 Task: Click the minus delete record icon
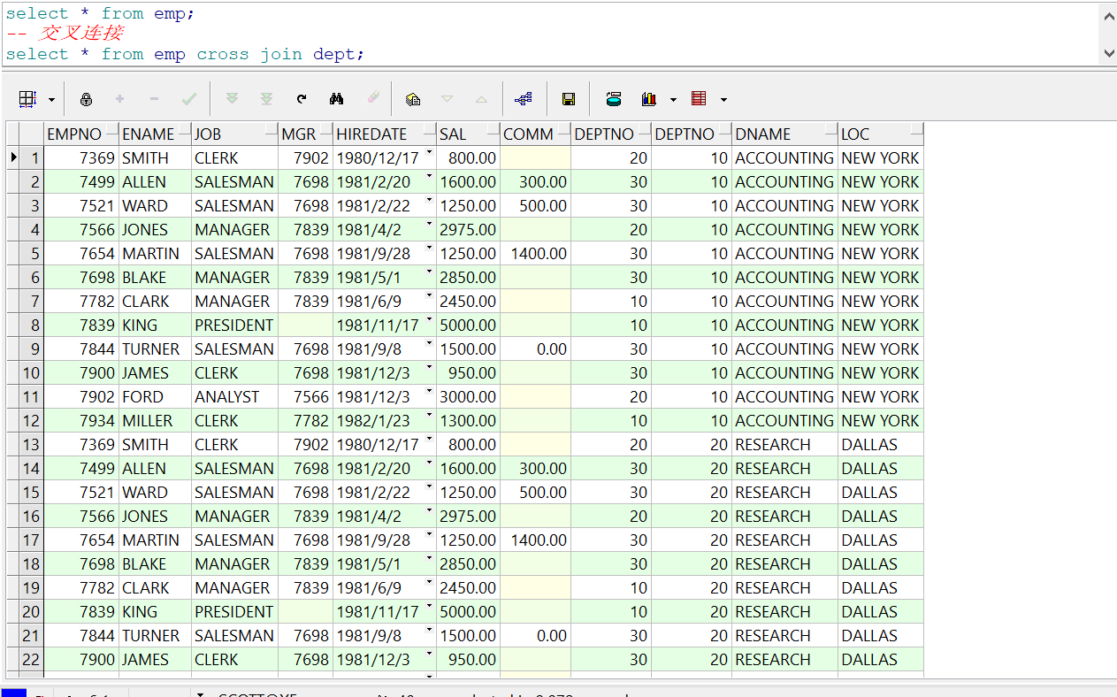coord(154,99)
